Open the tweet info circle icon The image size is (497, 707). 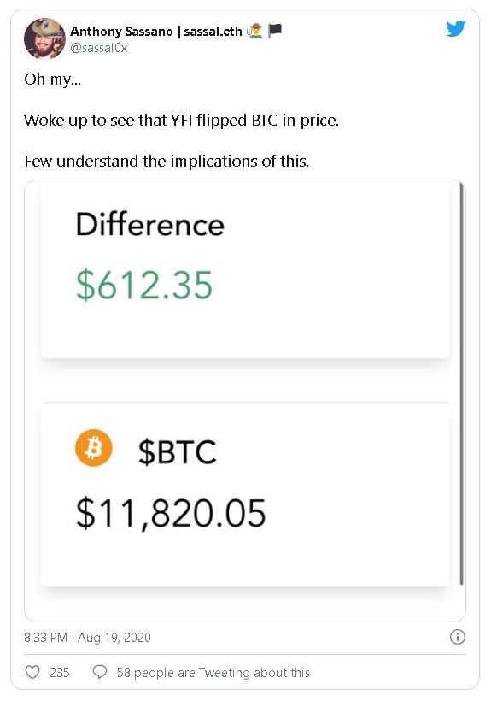click(x=459, y=636)
